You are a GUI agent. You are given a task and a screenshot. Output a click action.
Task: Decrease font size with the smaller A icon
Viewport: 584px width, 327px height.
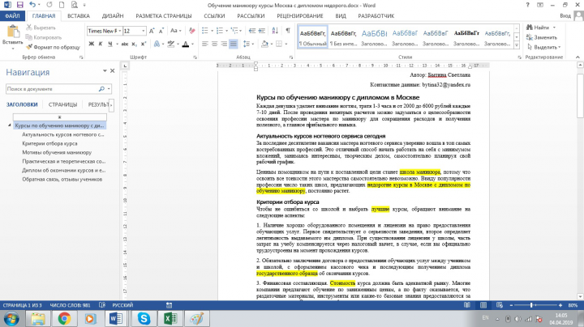point(161,31)
